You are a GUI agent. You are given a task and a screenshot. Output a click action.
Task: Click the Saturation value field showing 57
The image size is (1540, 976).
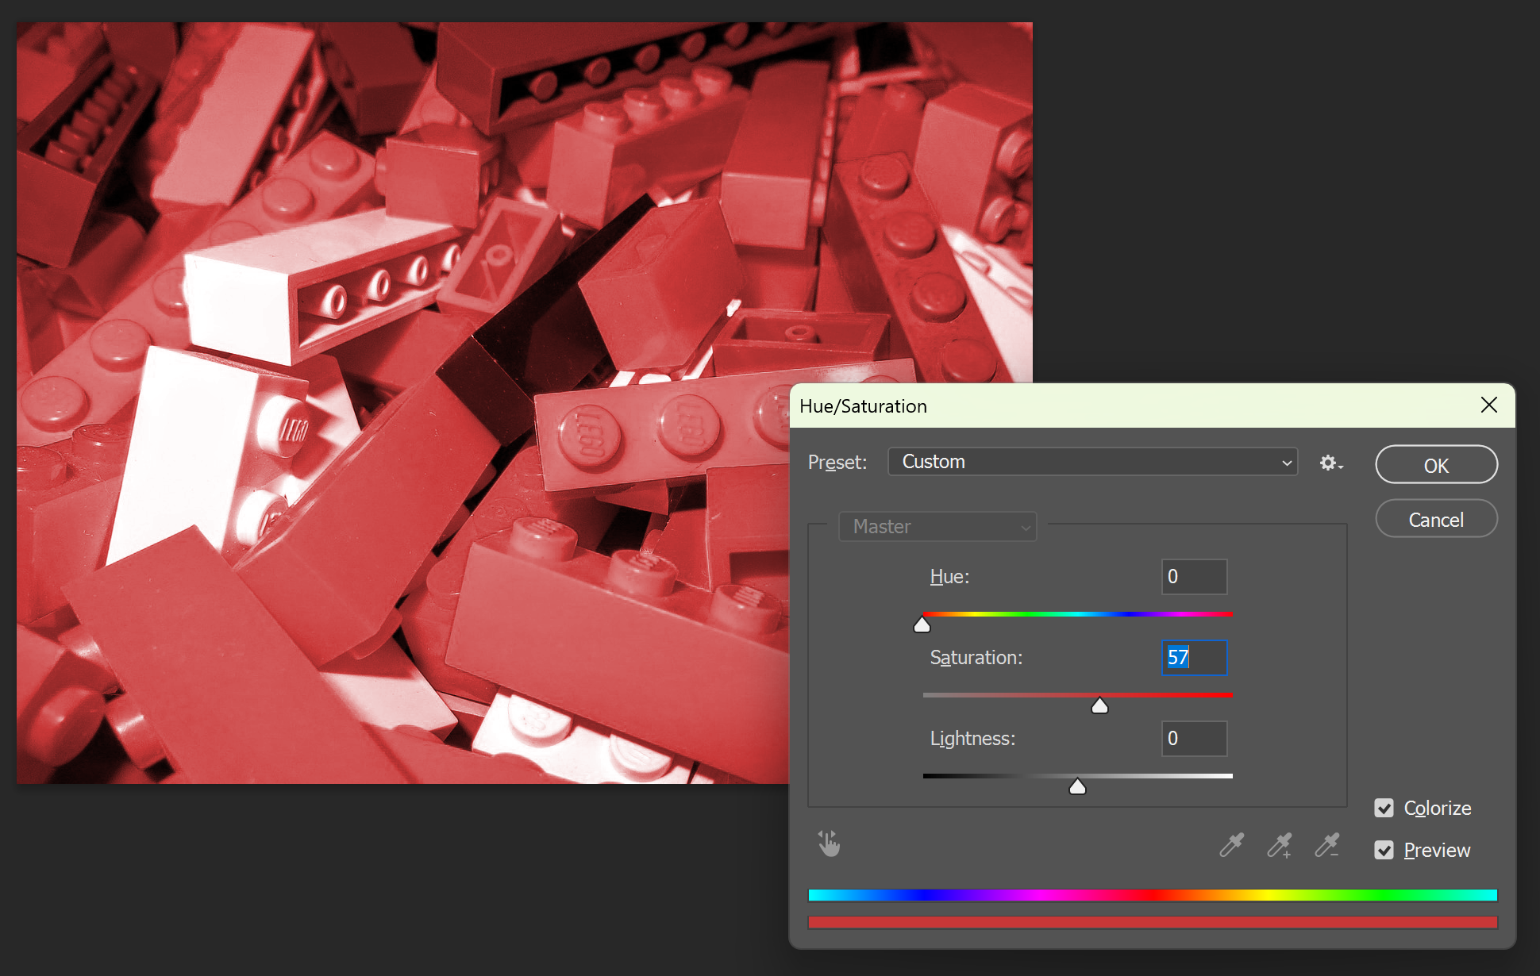1194,658
